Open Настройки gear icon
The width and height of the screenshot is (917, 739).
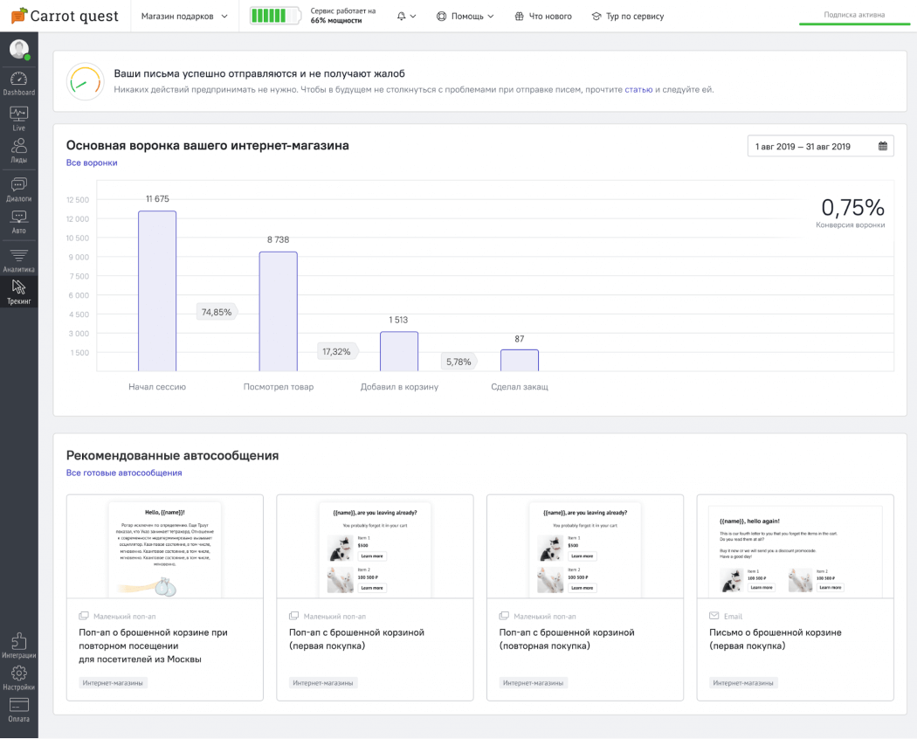tap(18, 675)
